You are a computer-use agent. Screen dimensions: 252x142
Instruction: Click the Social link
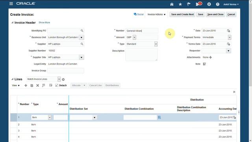pos(139,14)
